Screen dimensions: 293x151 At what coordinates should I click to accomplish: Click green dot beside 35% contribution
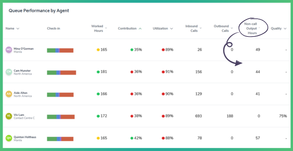(x=132, y=50)
